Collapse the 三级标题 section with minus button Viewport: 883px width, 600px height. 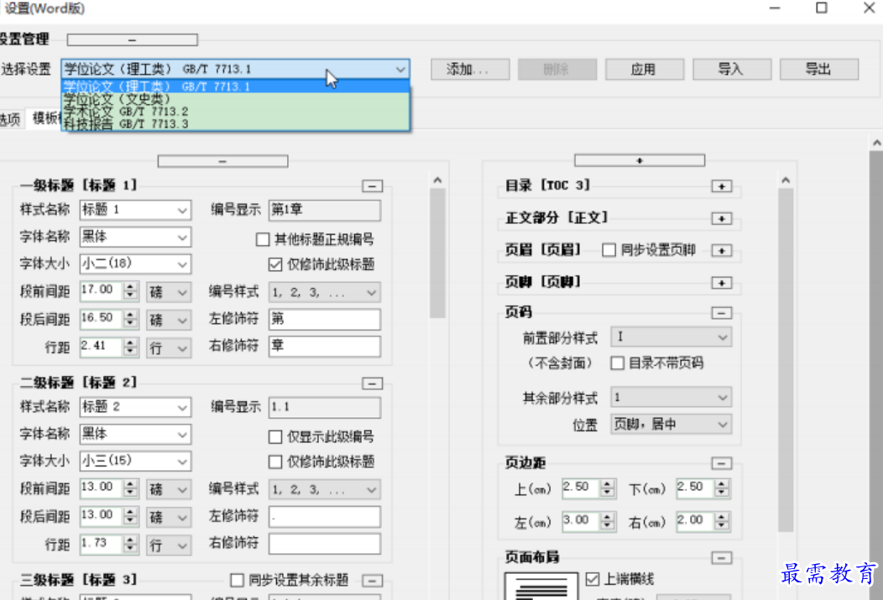click(372, 581)
